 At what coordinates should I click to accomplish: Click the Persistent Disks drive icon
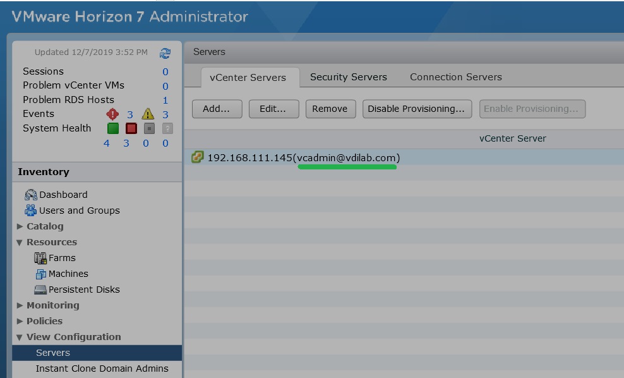[x=40, y=290]
